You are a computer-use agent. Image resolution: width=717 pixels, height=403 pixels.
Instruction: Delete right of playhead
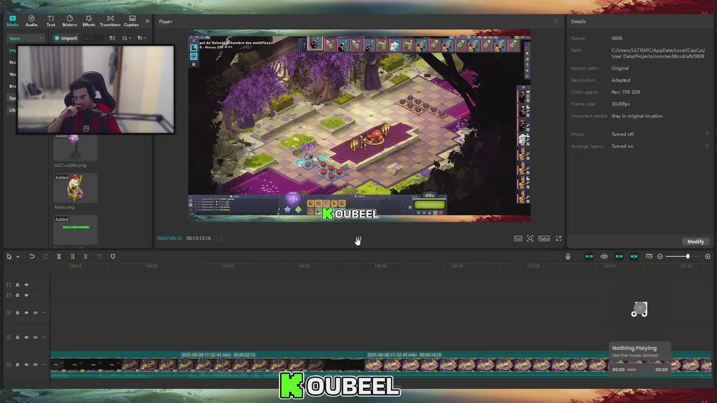click(x=86, y=256)
